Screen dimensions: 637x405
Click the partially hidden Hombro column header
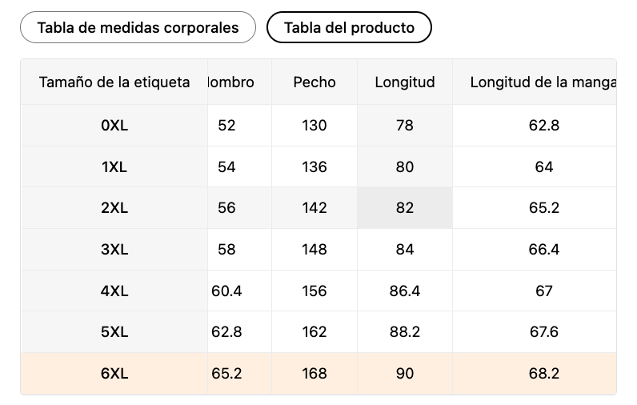pyautogui.click(x=230, y=82)
